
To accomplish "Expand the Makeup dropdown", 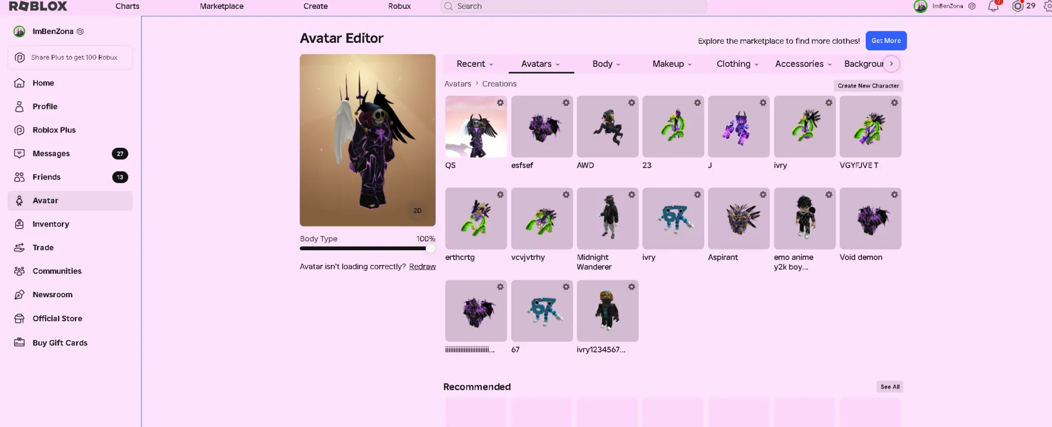I will click(672, 64).
